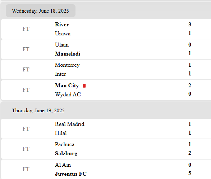Select the Thursday, June 19, 2025 date header
The image size is (211, 179).
tap(38, 110)
